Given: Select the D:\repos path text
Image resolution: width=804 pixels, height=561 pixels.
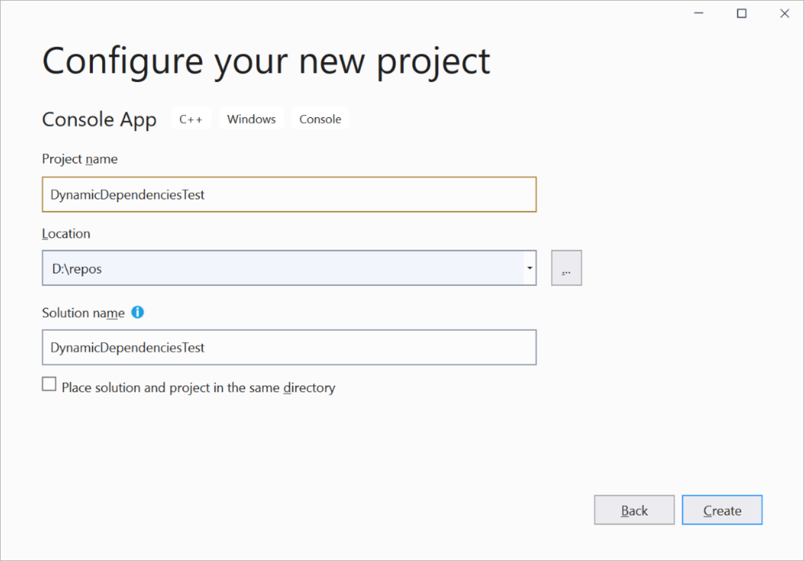Looking at the screenshot, I should click(79, 268).
